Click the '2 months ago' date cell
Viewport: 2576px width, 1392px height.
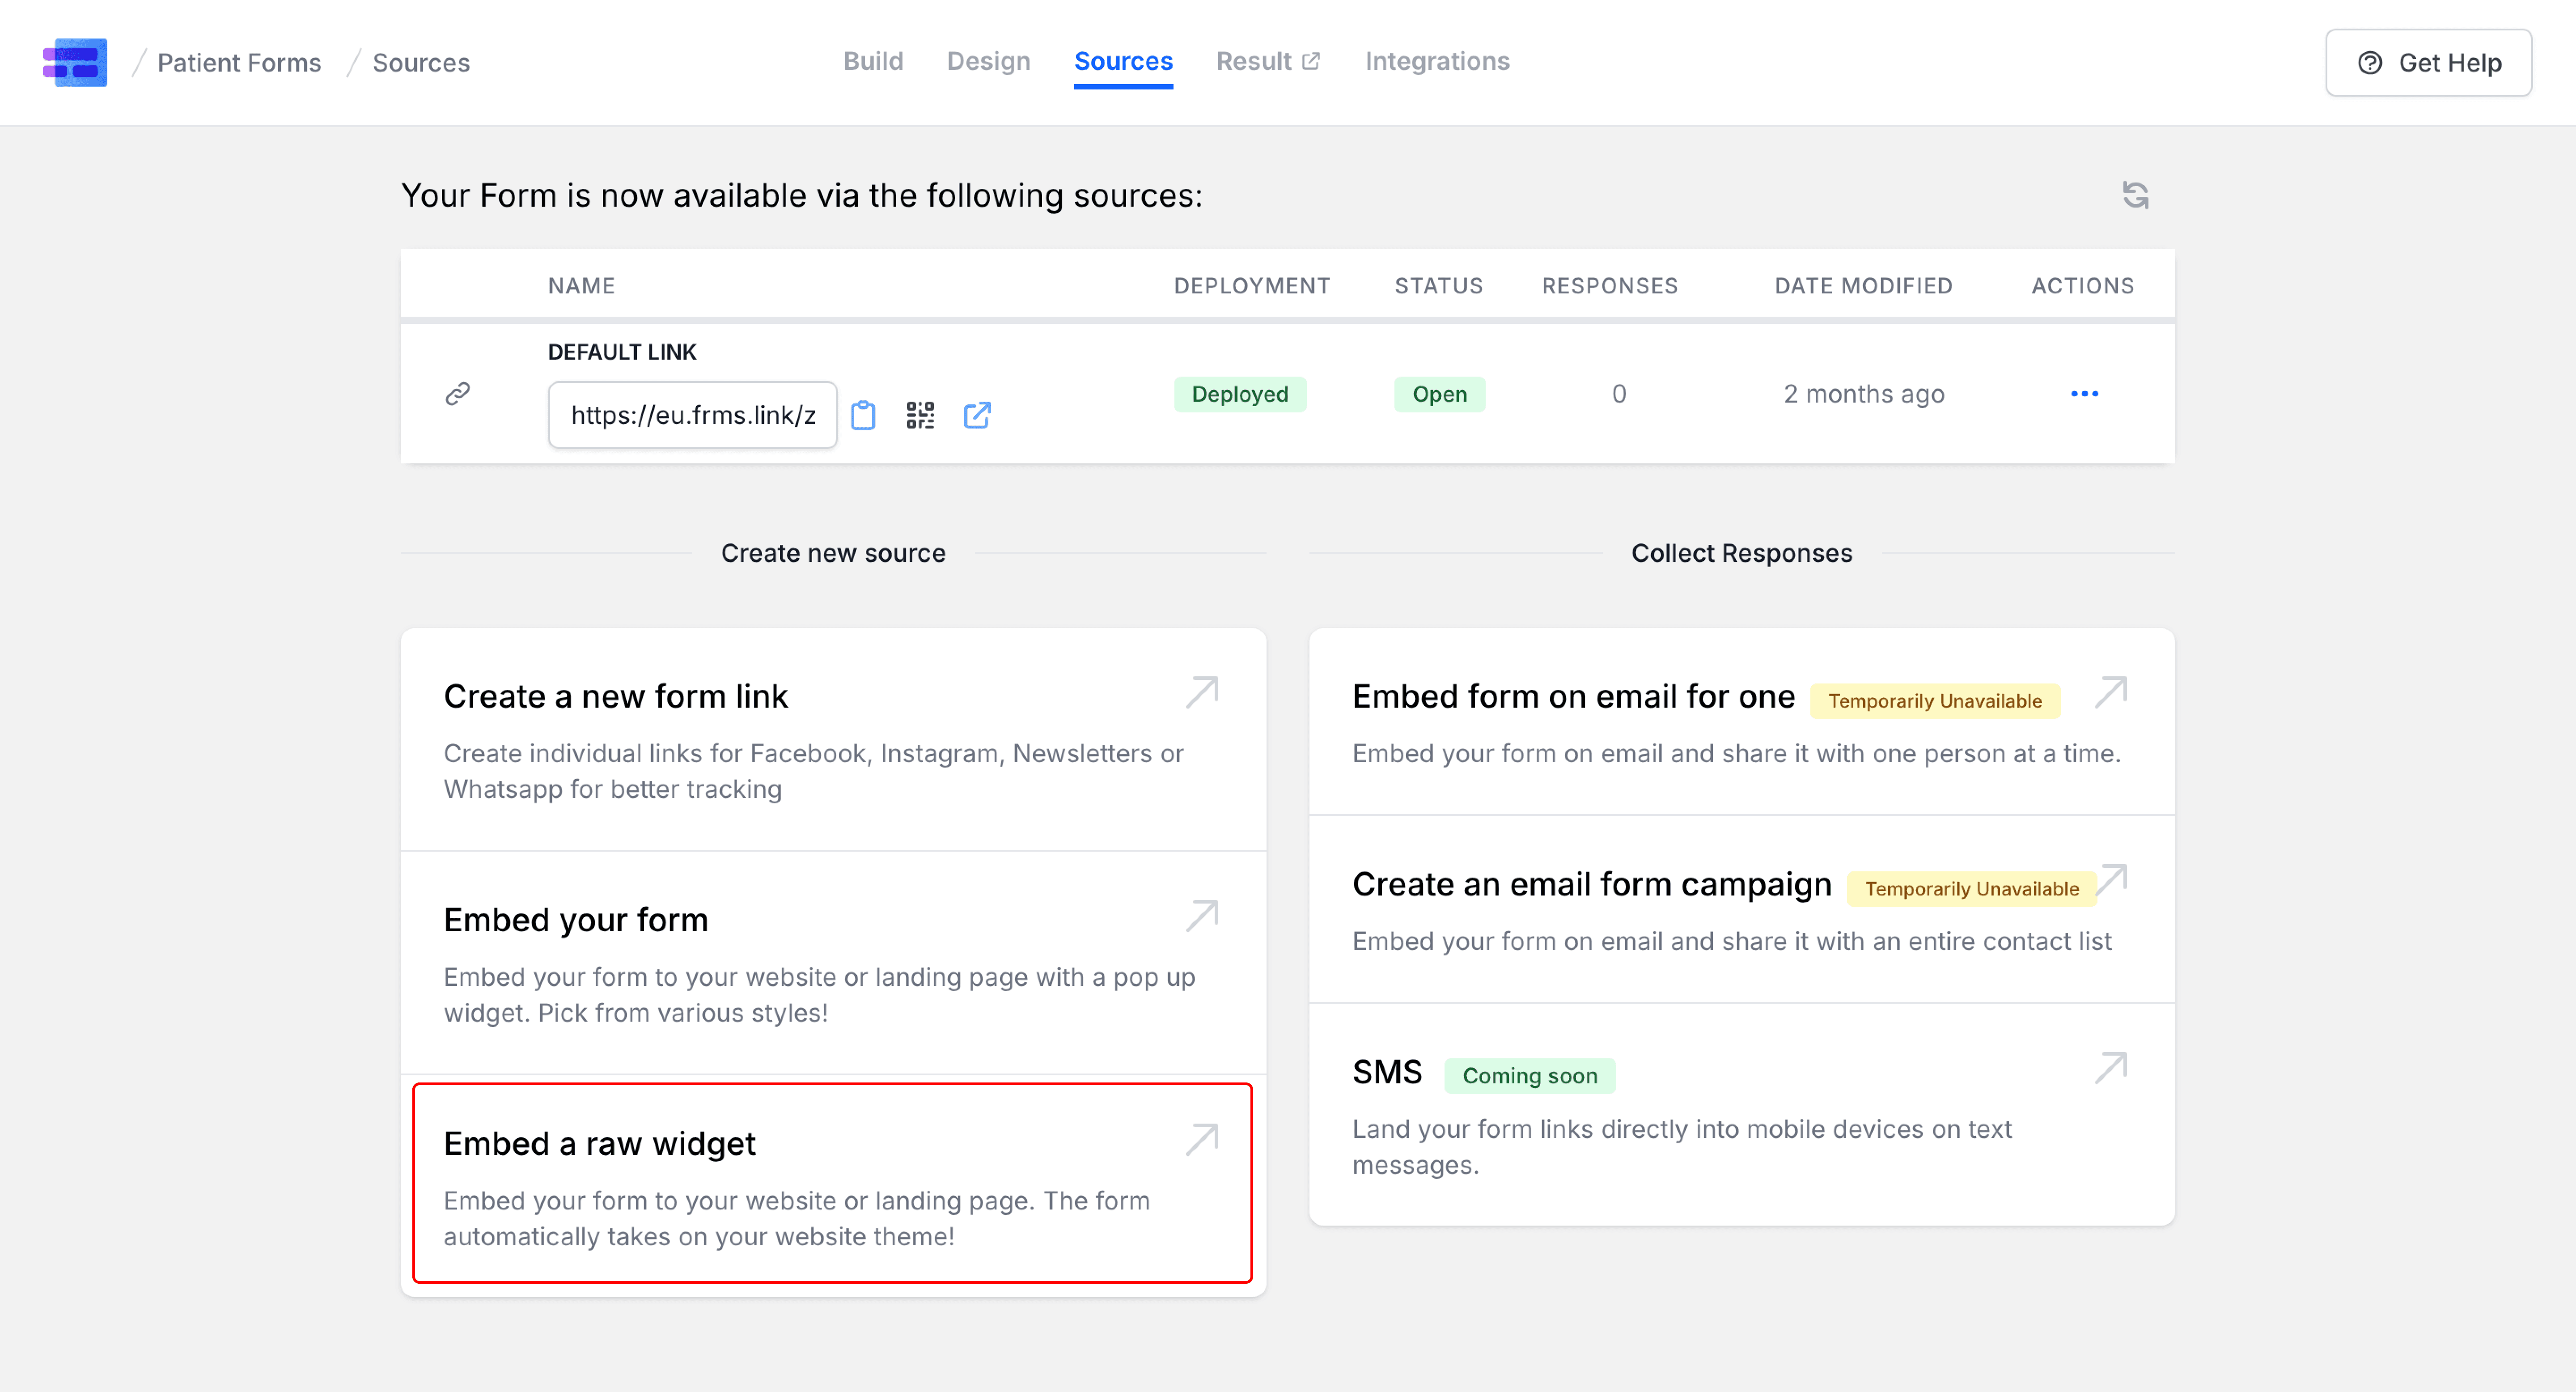[1864, 394]
